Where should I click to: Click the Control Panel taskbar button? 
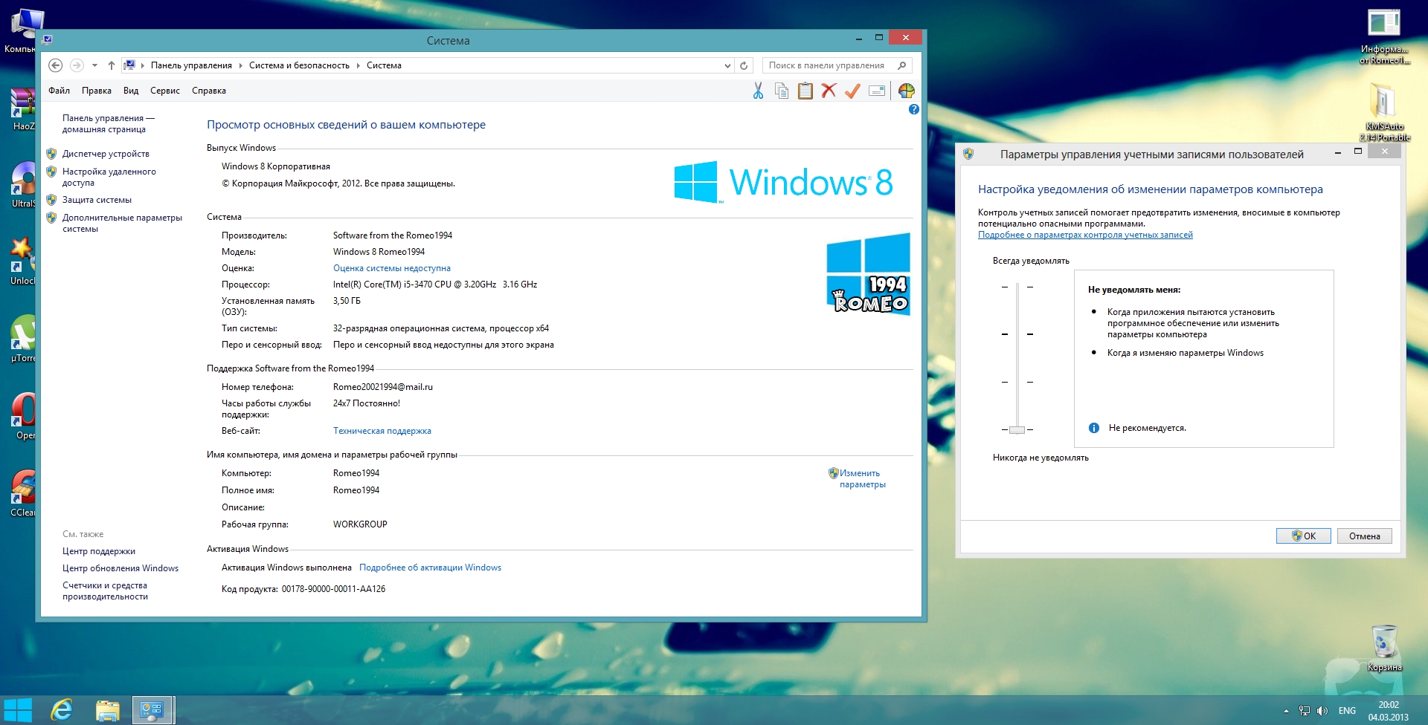[153, 710]
